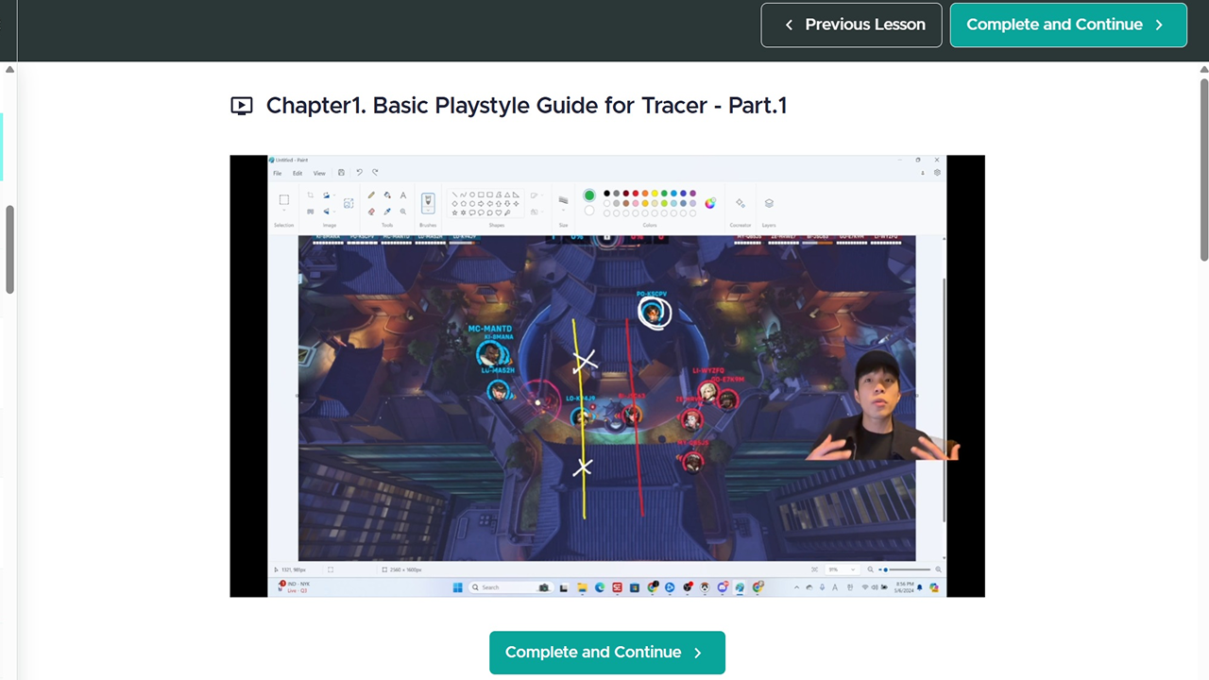The image size is (1209, 680).
Task: Click the left sidebar scrollbar thumb
Action: [9, 248]
